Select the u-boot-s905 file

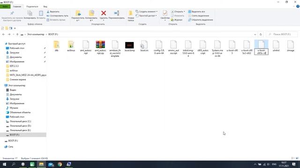[x=232, y=48]
